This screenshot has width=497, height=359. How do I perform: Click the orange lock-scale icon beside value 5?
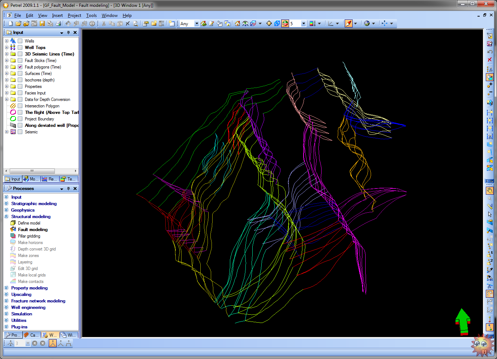click(285, 23)
